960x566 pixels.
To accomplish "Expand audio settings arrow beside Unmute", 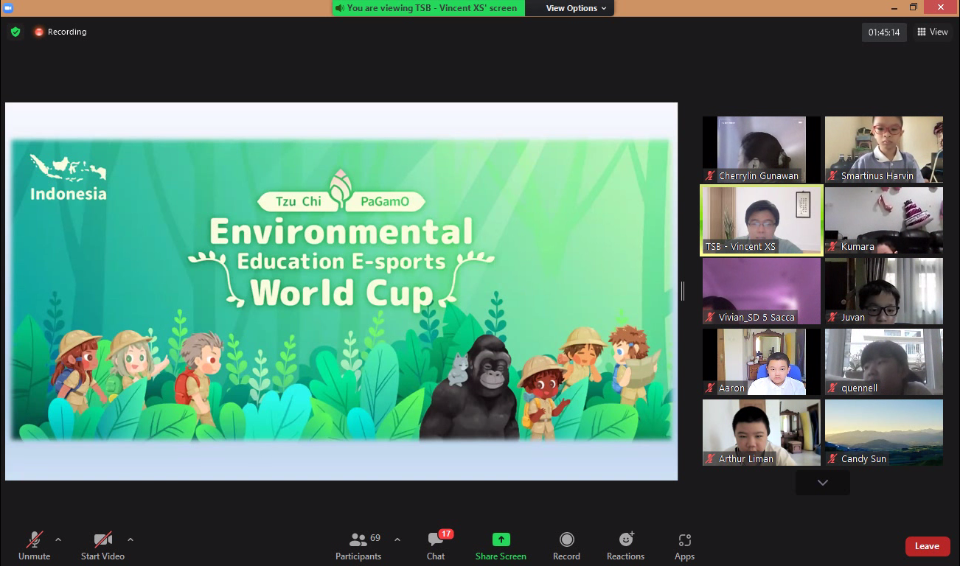I will click(58, 539).
